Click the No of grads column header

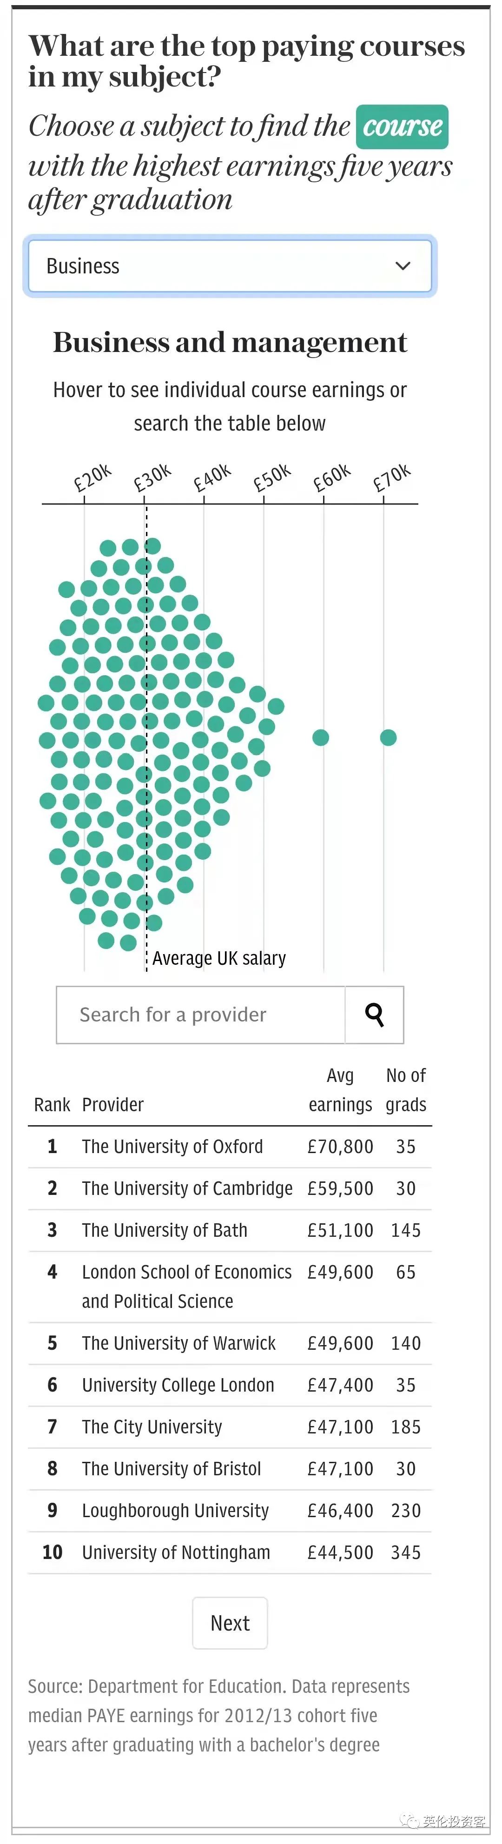(406, 1090)
